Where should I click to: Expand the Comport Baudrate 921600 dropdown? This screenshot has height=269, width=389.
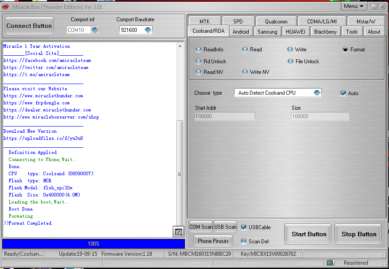point(148,30)
